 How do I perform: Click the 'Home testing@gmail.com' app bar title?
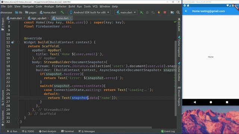208,11
